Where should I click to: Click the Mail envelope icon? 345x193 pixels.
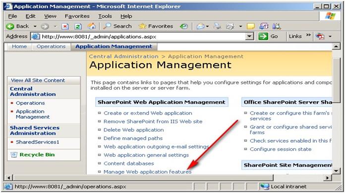200,26
